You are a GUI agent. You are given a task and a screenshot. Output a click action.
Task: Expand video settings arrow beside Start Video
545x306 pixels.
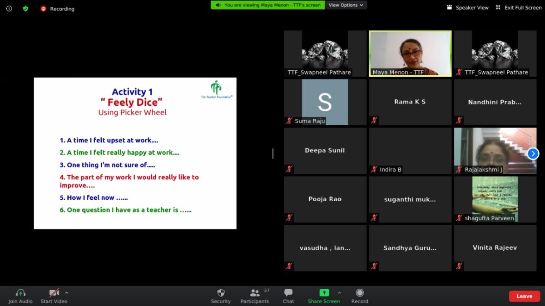67,292
